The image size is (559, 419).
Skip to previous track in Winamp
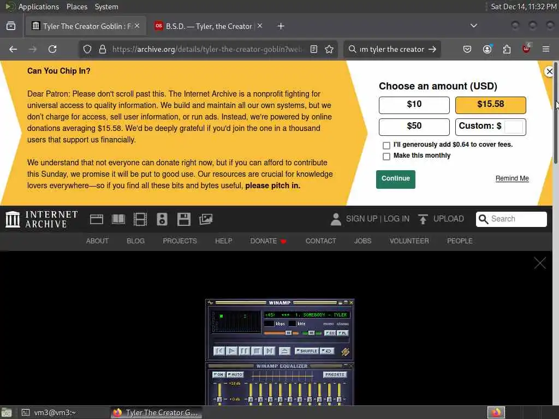coord(219,351)
